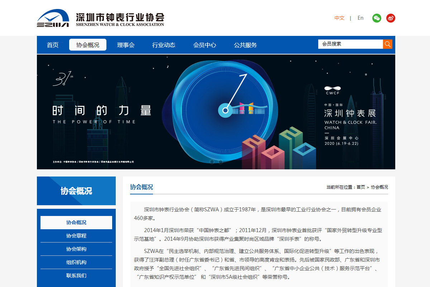Click the paragraph mentioning 1987年
The width and height of the screenshot is (430, 287).
pyautogui.click(x=257, y=214)
